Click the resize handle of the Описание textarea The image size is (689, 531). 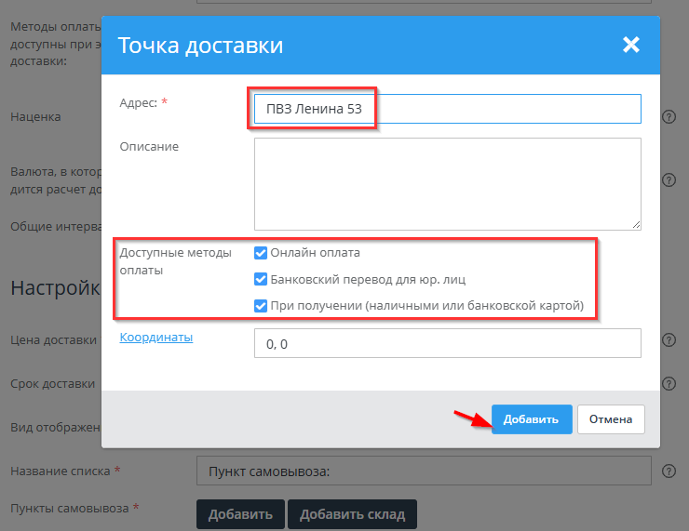coord(636,224)
